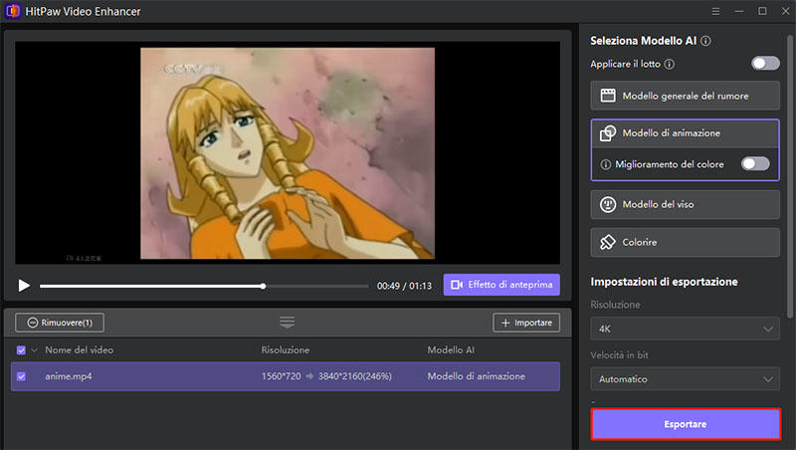Click the video preview frame

(x=288, y=153)
